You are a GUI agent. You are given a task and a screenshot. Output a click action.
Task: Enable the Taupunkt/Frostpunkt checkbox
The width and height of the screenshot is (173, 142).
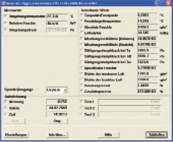click(81, 15)
